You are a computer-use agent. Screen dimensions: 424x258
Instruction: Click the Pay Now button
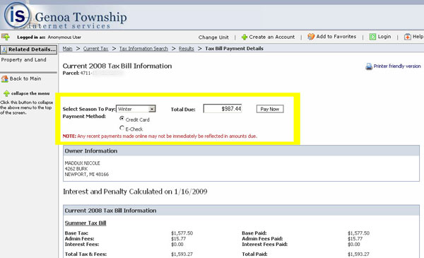pyautogui.click(x=270, y=109)
